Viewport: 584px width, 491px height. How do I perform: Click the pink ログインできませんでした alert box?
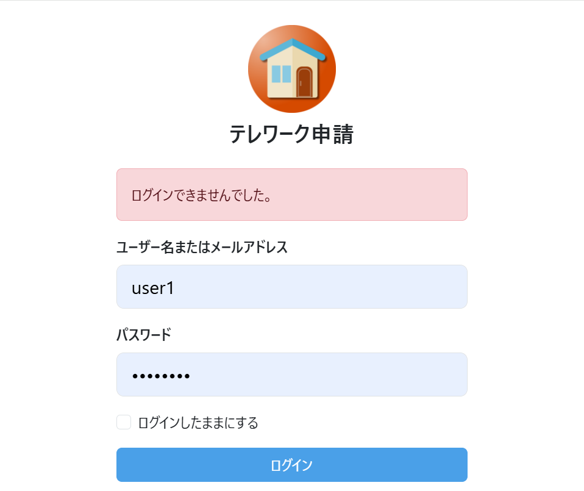[292, 195]
